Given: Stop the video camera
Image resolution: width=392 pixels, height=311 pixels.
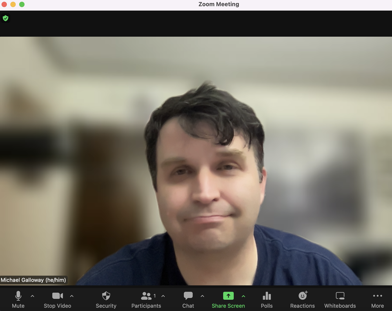Looking at the screenshot, I should (x=57, y=300).
